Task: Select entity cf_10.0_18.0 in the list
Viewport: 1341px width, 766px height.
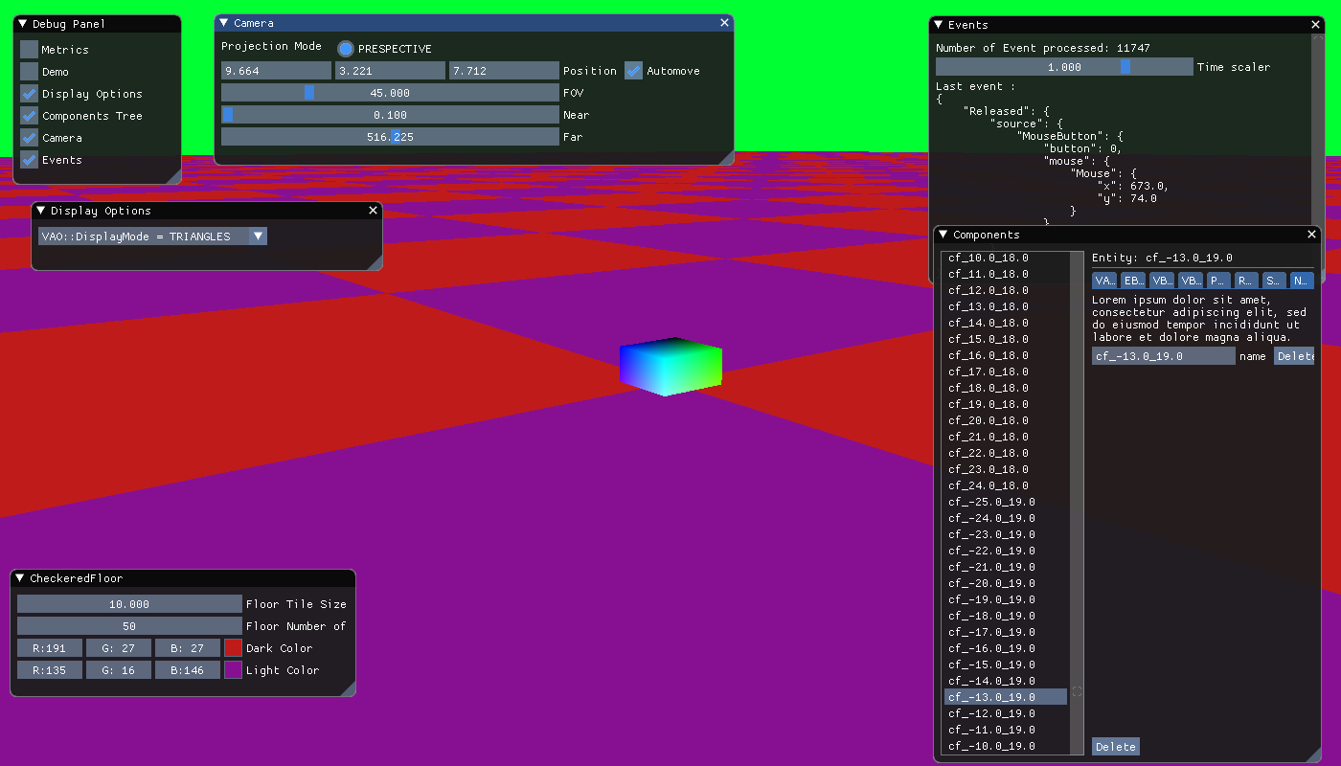Action: [1006, 258]
